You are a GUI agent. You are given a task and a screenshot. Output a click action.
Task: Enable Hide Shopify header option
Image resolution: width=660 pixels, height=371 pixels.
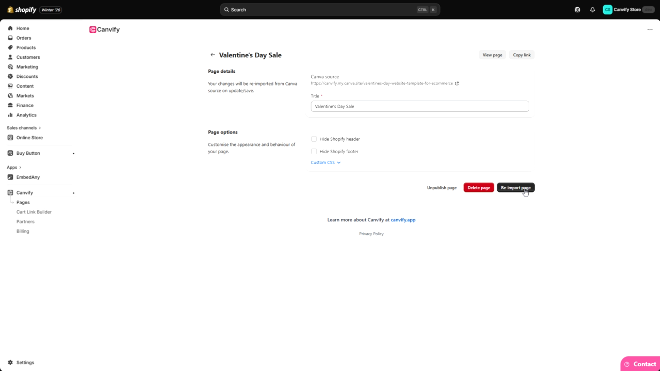(314, 139)
